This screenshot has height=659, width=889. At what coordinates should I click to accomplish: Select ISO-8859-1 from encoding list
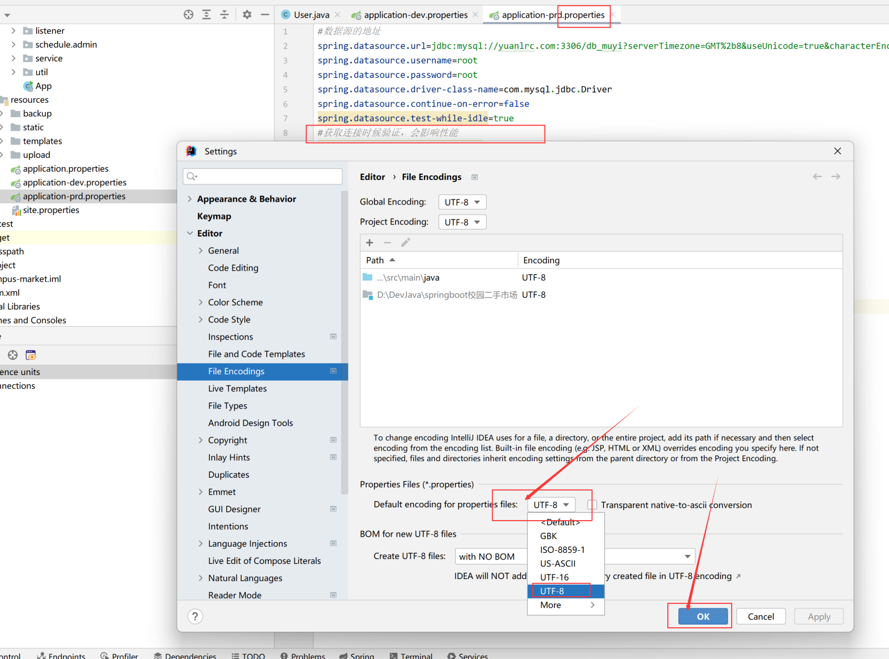click(566, 550)
